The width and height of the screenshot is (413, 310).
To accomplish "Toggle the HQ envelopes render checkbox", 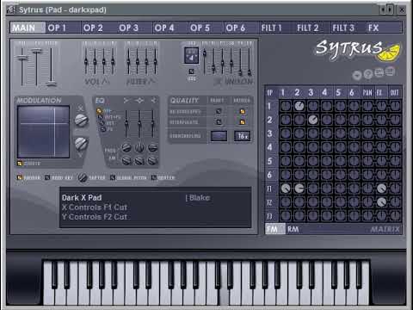I will 243,111.
